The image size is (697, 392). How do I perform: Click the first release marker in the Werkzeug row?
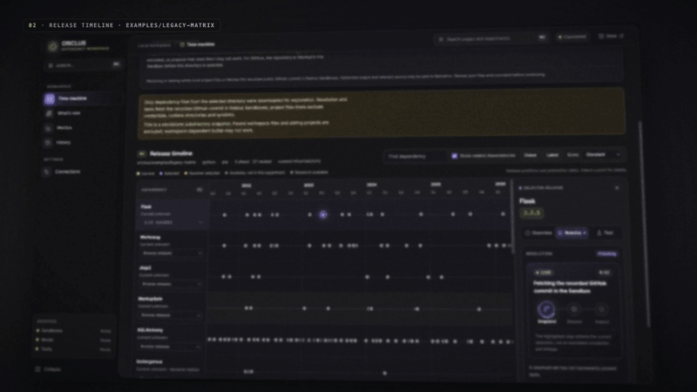pyautogui.click(x=224, y=246)
